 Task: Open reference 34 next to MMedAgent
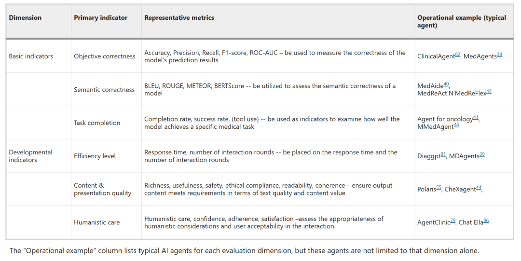coord(456,125)
